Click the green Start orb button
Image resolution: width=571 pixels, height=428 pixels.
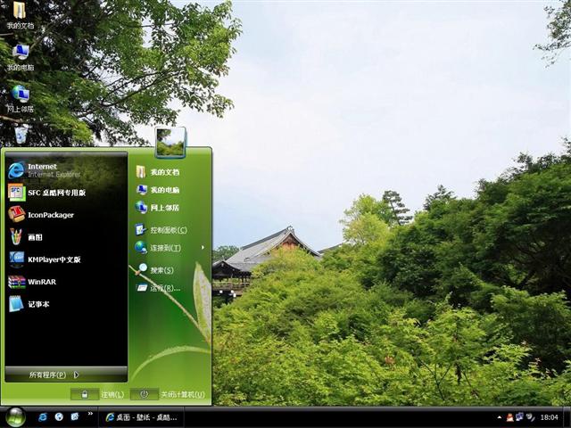[15, 417]
